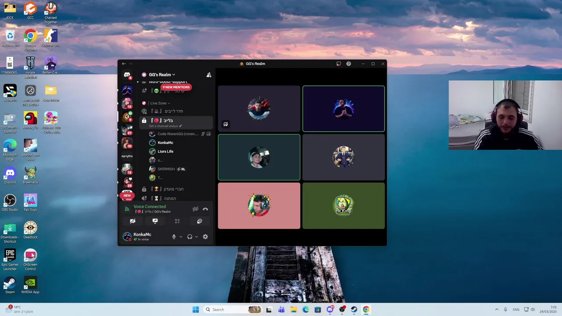
Task: Click the grey tile with the suited avatar
Action: 343,158
